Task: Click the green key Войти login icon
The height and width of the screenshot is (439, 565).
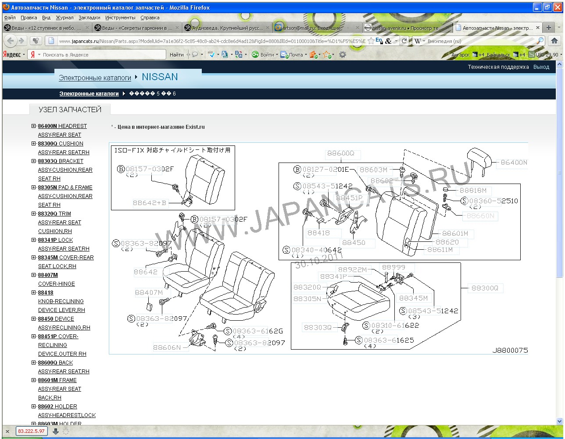Action: coord(255,55)
